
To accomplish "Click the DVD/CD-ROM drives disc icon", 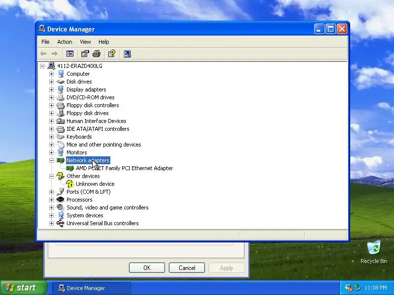I will click(x=61, y=97).
